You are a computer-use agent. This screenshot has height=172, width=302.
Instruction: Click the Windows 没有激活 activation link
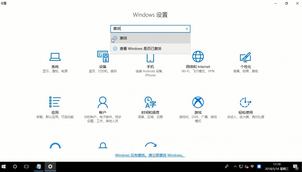pyautogui.click(x=150, y=155)
